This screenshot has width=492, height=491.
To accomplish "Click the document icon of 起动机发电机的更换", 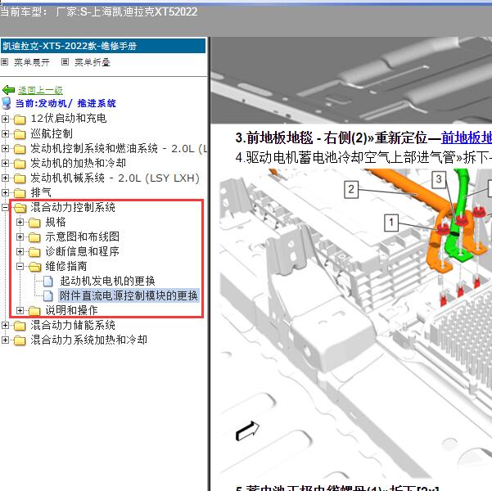I will (48, 282).
